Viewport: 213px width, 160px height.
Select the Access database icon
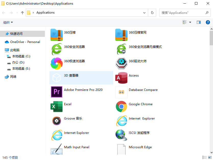[121, 78]
